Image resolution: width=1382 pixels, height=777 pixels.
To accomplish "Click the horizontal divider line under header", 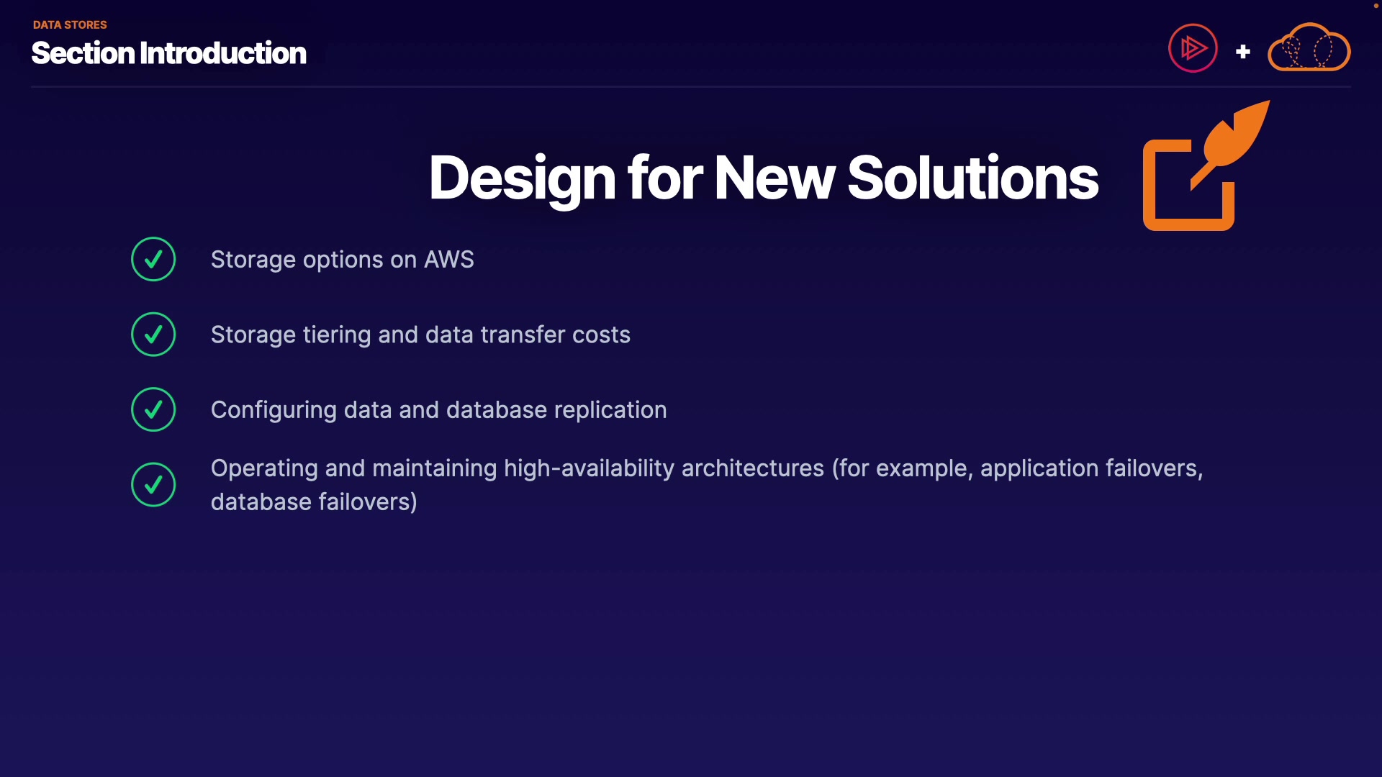I will tap(691, 86).
